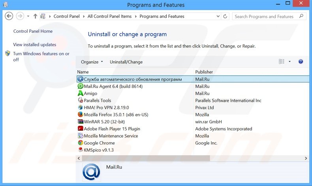
Task: Open help via the question mark icon
Action: coord(301,62)
